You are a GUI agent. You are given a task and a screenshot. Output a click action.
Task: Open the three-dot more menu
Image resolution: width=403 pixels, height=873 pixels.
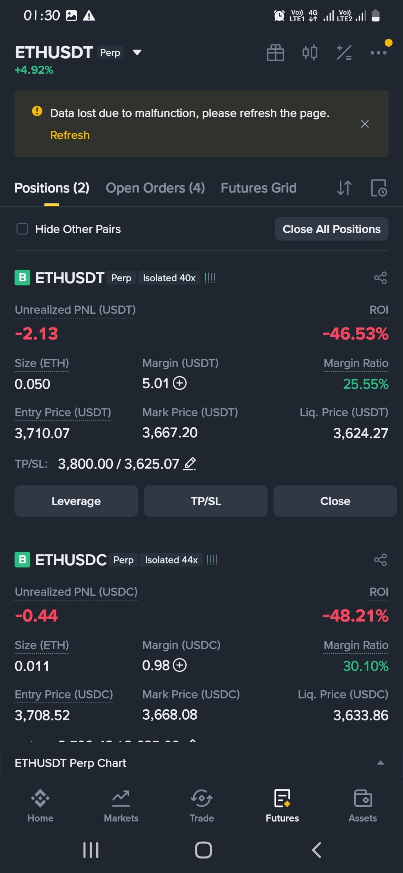point(378,53)
